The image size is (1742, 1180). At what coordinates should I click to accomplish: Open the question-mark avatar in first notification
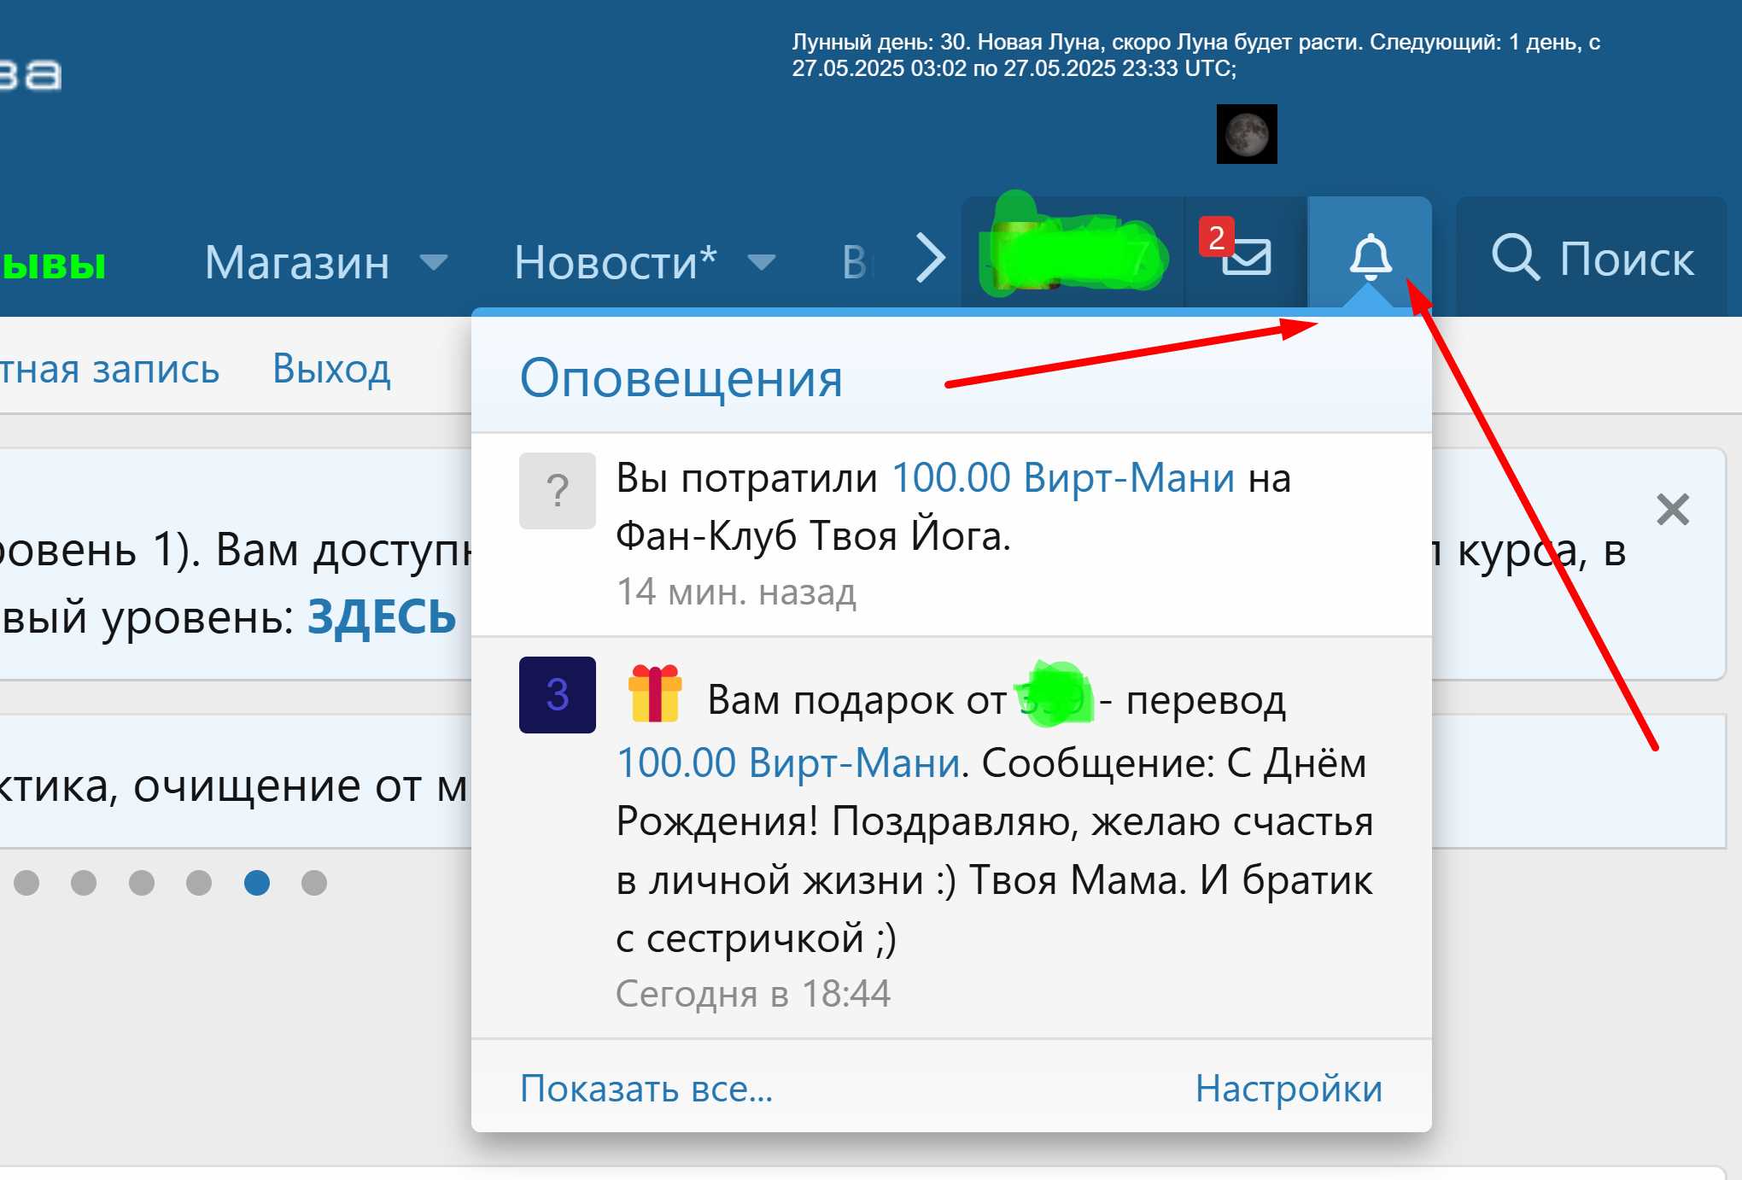point(557,491)
